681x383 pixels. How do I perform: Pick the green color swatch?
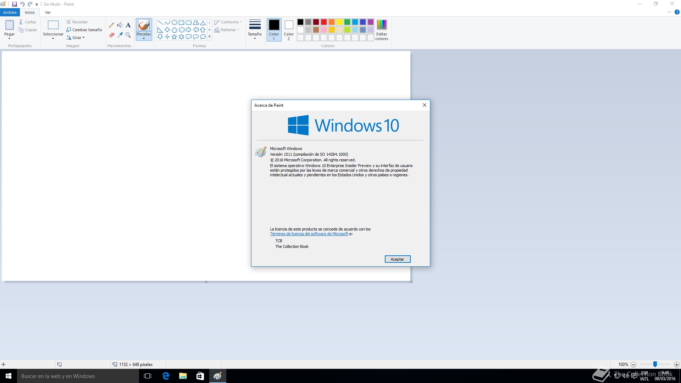[x=347, y=22]
